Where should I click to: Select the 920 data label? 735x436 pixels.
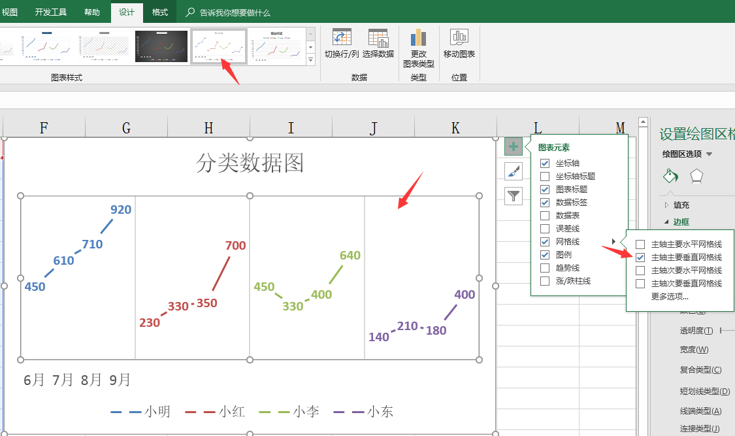(x=121, y=210)
